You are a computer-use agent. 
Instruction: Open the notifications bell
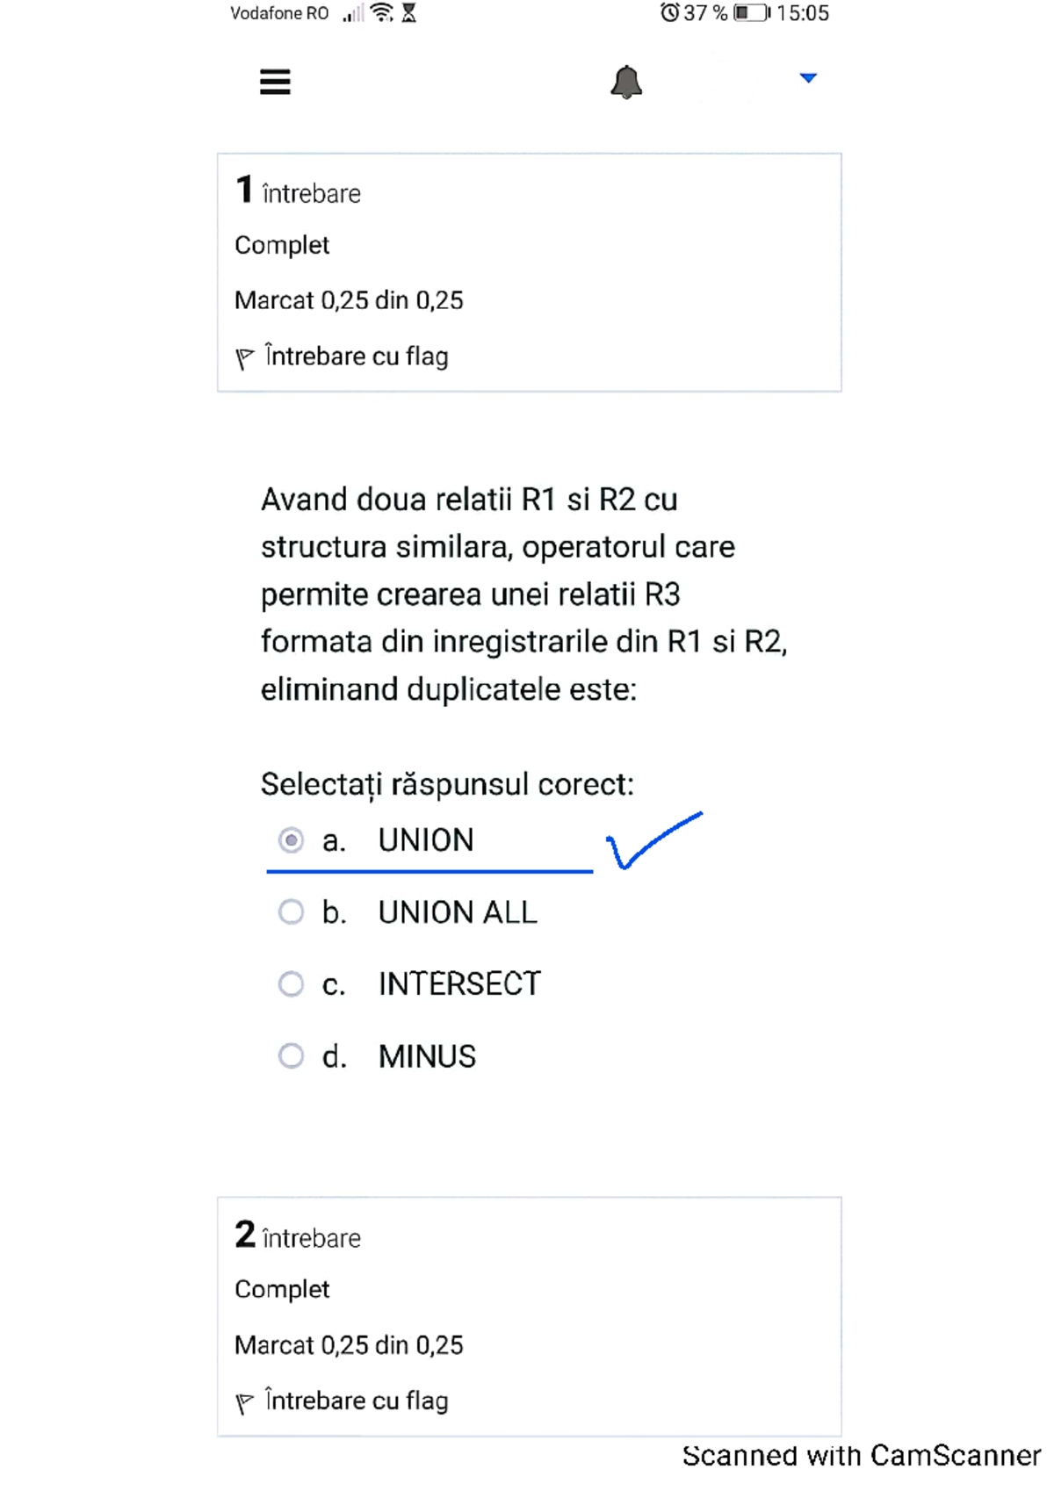626,82
